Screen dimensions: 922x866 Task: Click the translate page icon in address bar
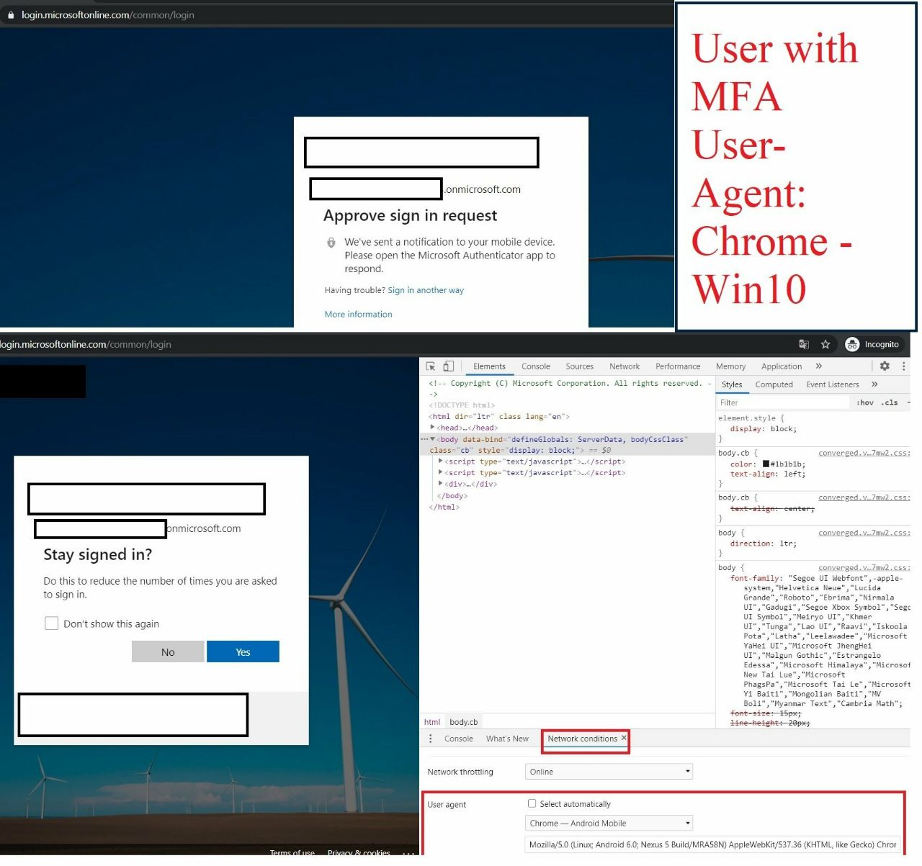804,345
